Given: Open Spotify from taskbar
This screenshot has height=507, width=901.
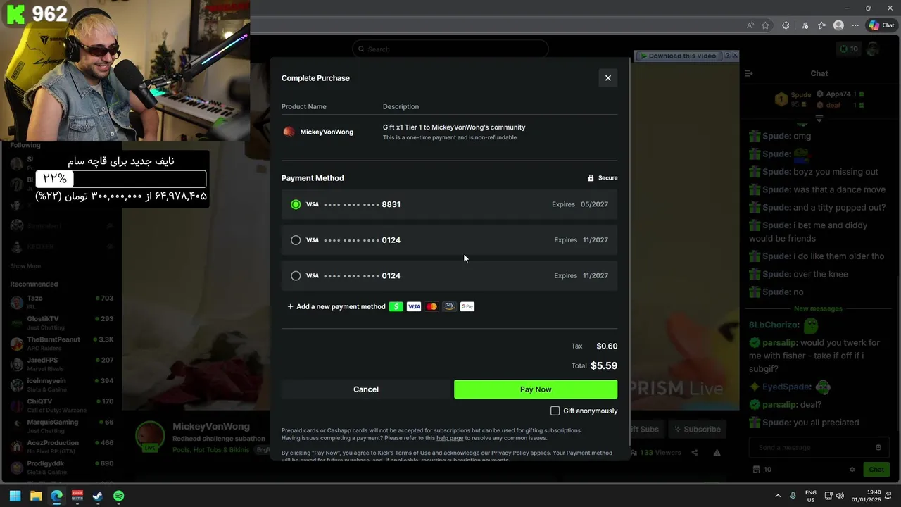Looking at the screenshot, I should [x=118, y=496].
